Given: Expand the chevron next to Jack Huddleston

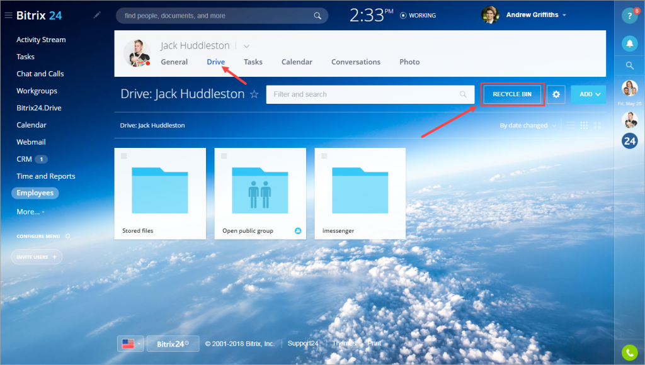Looking at the screenshot, I should (x=246, y=46).
